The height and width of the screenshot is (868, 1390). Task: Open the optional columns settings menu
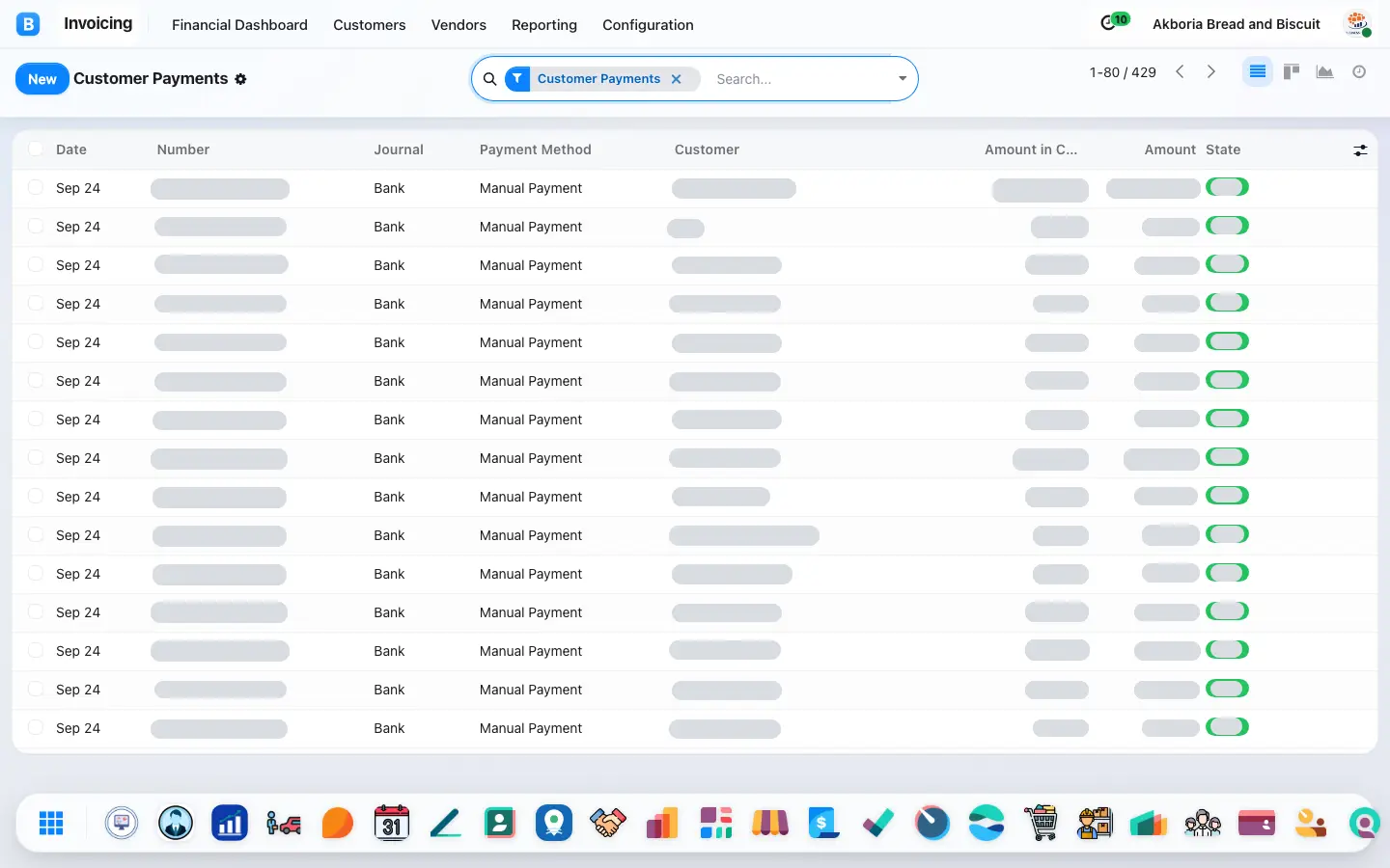1360,150
